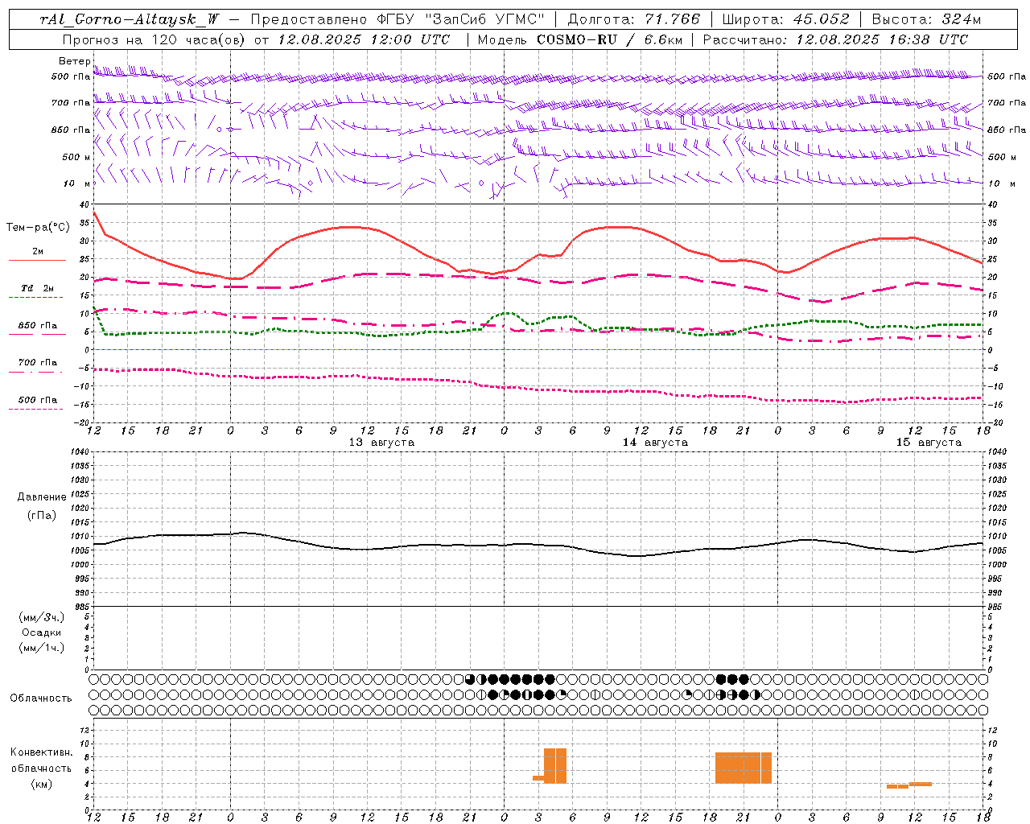Image resolution: width=1030 pixels, height=824 pixels.
Task: Click the 15 августа date label
Action: point(929,443)
